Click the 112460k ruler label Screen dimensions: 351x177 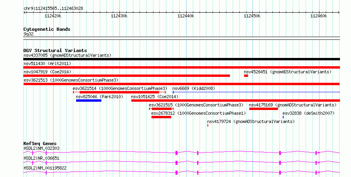(319, 16)
